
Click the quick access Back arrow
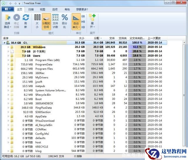pyautogui.click(x=11, y=3)
